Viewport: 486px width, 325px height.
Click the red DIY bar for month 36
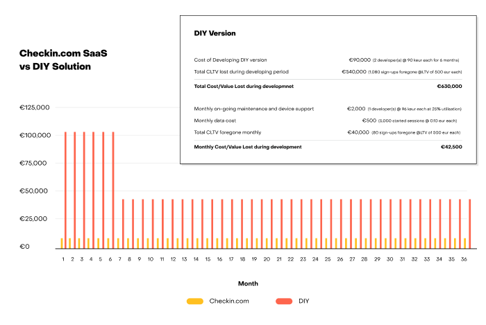pos(470,224)
